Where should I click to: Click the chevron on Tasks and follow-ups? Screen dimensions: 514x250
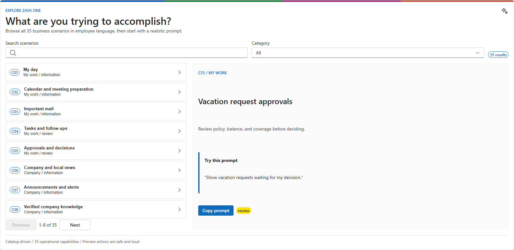(179, 131)
